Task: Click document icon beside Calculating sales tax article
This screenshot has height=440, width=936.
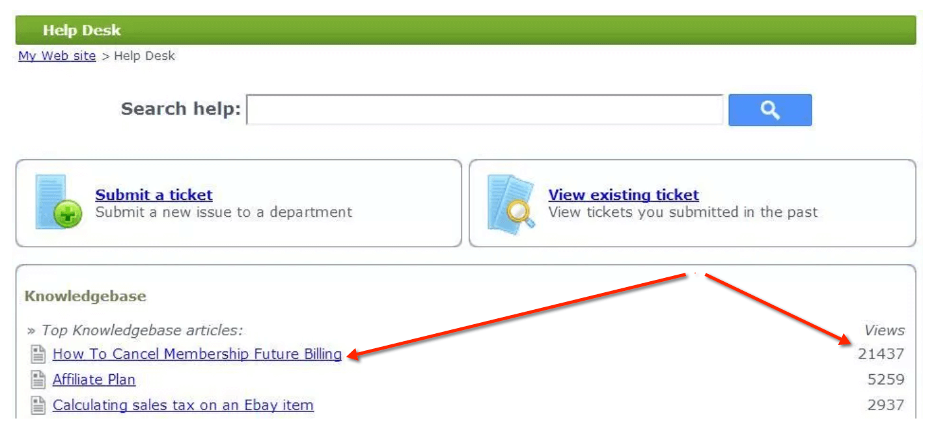Action: coord(38,405)
